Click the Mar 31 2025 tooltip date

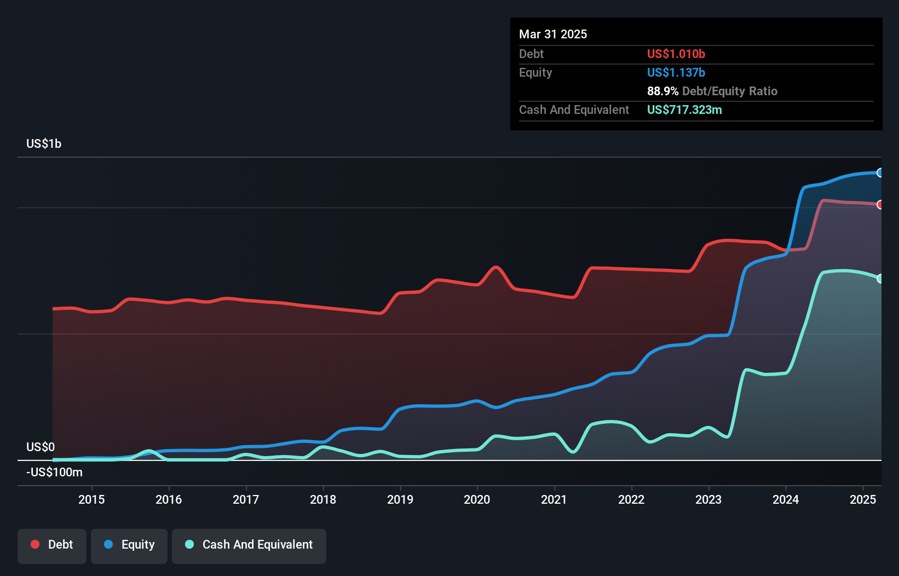pyautogui.click(x=553, y=34)
